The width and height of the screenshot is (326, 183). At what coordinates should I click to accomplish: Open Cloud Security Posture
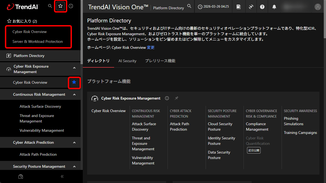pyautogui.click(x=220, y=127)
